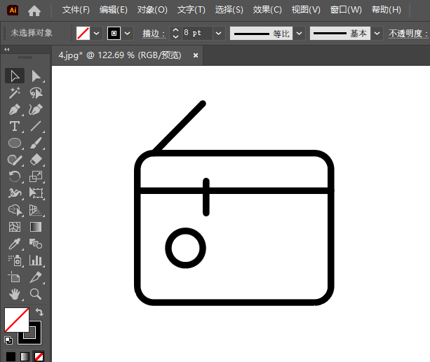
Task: Select the Shaper tool
Action: pyautogui.click(x=15, y=160)
